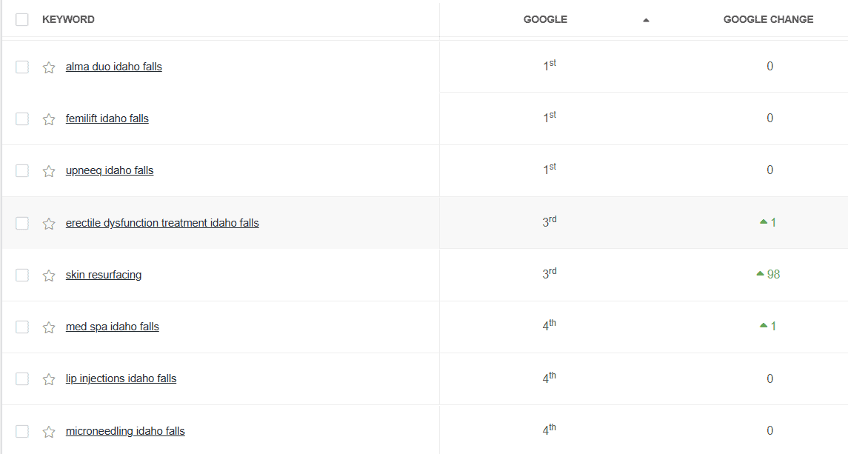Click the Google column sort arrow
Viewport: 848px width, 454px height.
pyautogui.click(x=646, y=20)
